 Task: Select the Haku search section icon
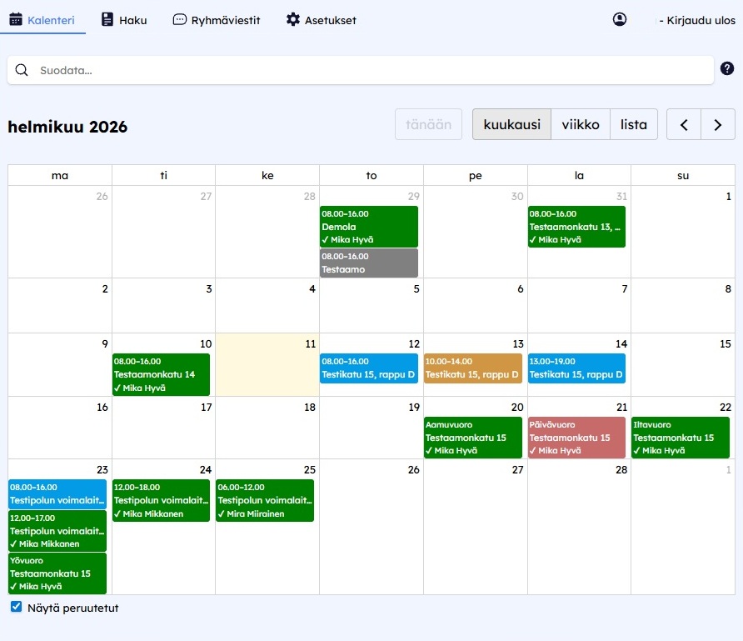pyautogui.click(x=106, y=19)
